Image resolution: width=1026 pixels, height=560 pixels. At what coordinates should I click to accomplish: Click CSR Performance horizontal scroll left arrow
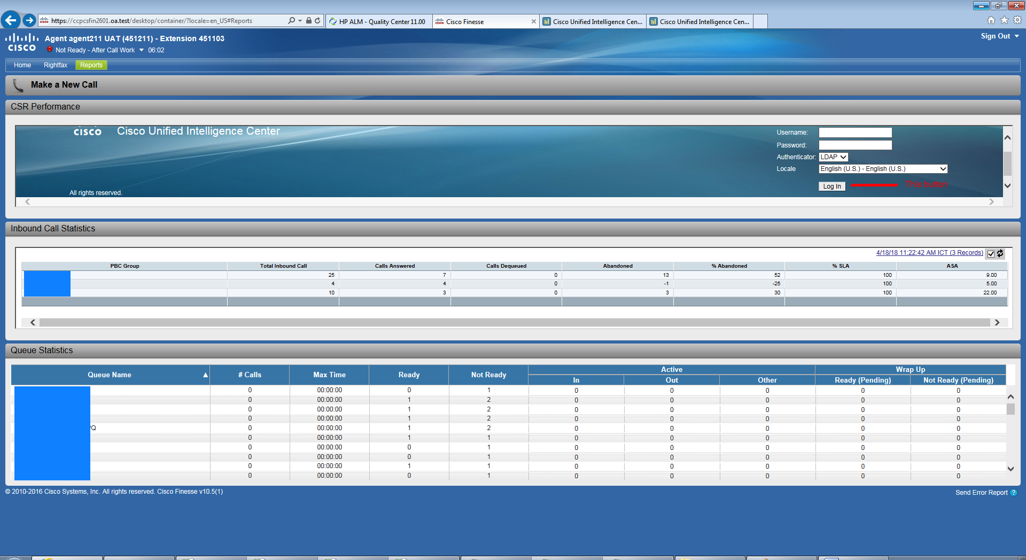(28, 201)
